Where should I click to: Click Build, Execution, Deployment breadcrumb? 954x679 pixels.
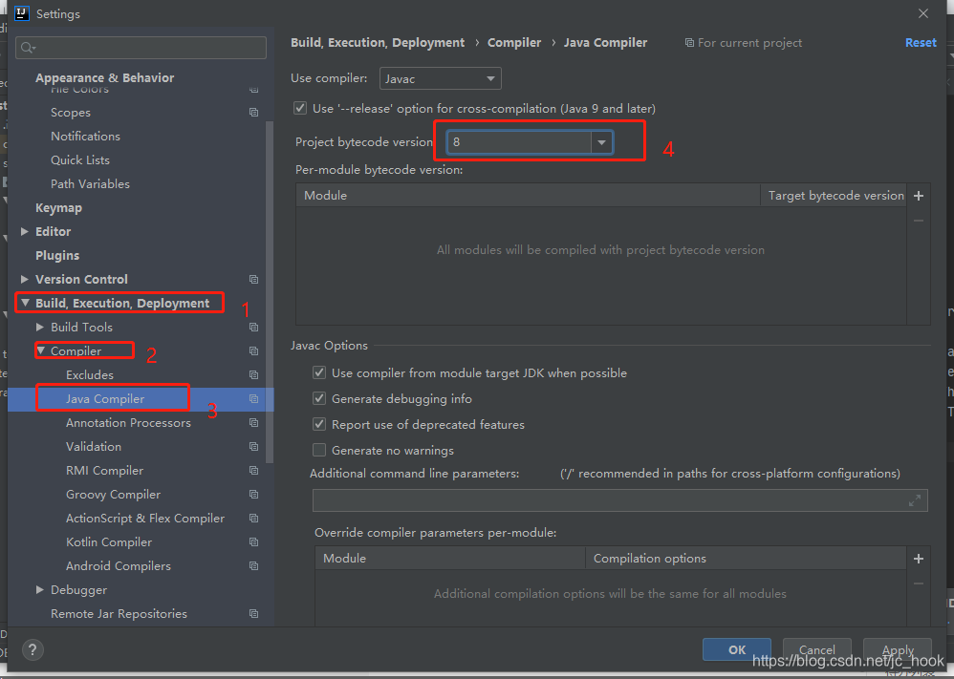coord(378,43)
